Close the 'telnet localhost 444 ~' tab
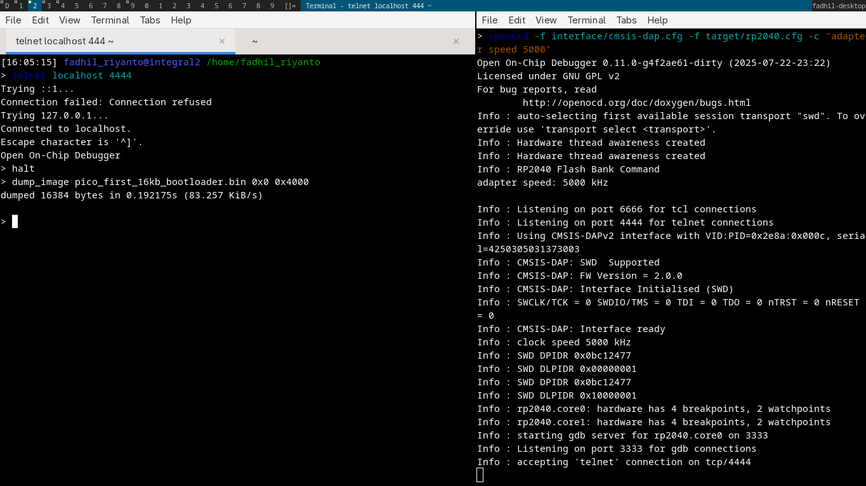 [222, 41]
